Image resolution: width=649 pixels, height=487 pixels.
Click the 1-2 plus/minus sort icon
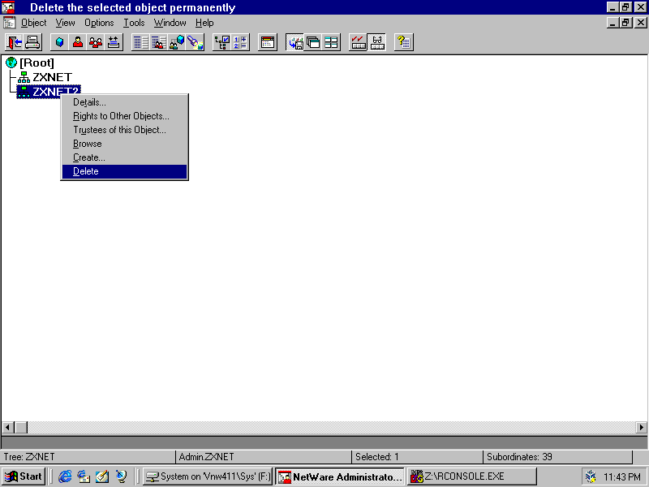click(x=240, y=42)
